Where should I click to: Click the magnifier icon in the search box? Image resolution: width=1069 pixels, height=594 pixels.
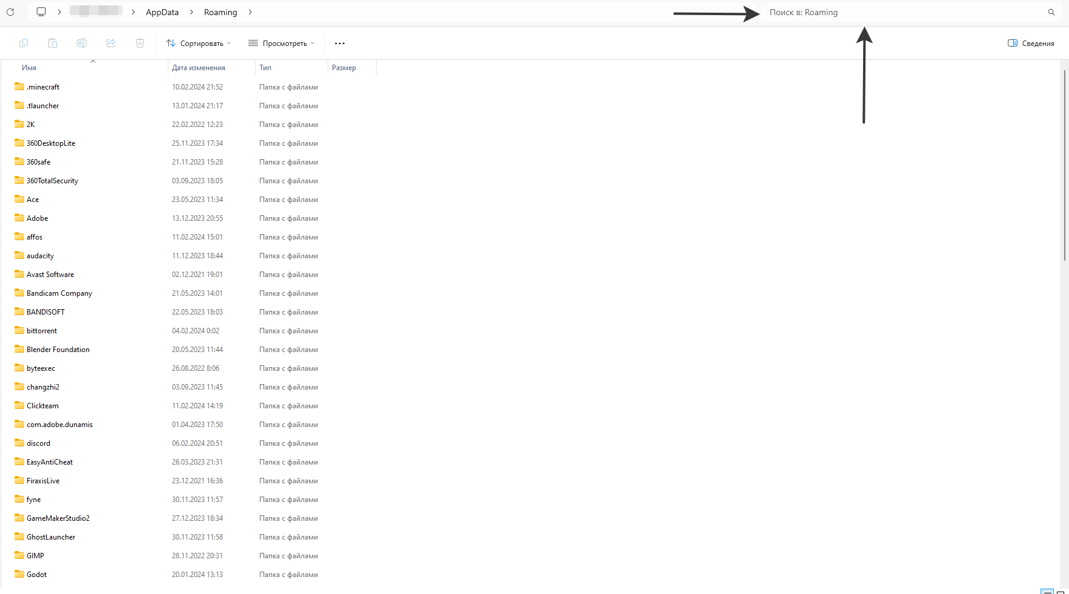click(1051, 12)
